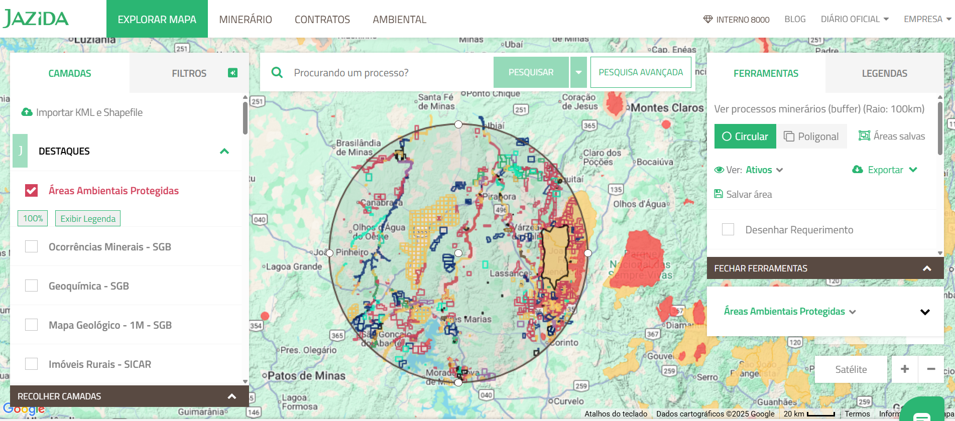Open the Empresa menu
The width and height of the screenshot is (955, 421).
(927, 19)
